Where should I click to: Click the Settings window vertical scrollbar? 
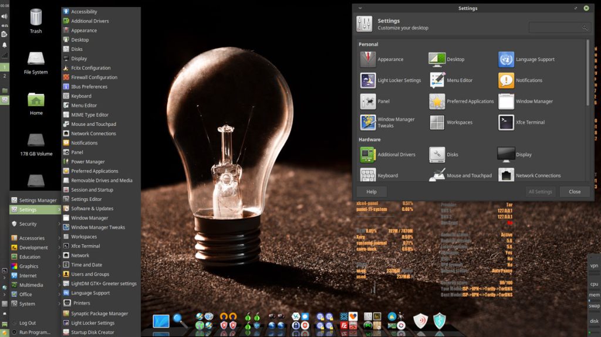[x=587, y=73]
